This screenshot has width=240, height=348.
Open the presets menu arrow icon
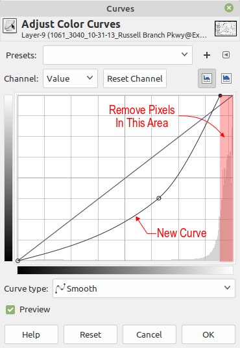coord(226,55)
